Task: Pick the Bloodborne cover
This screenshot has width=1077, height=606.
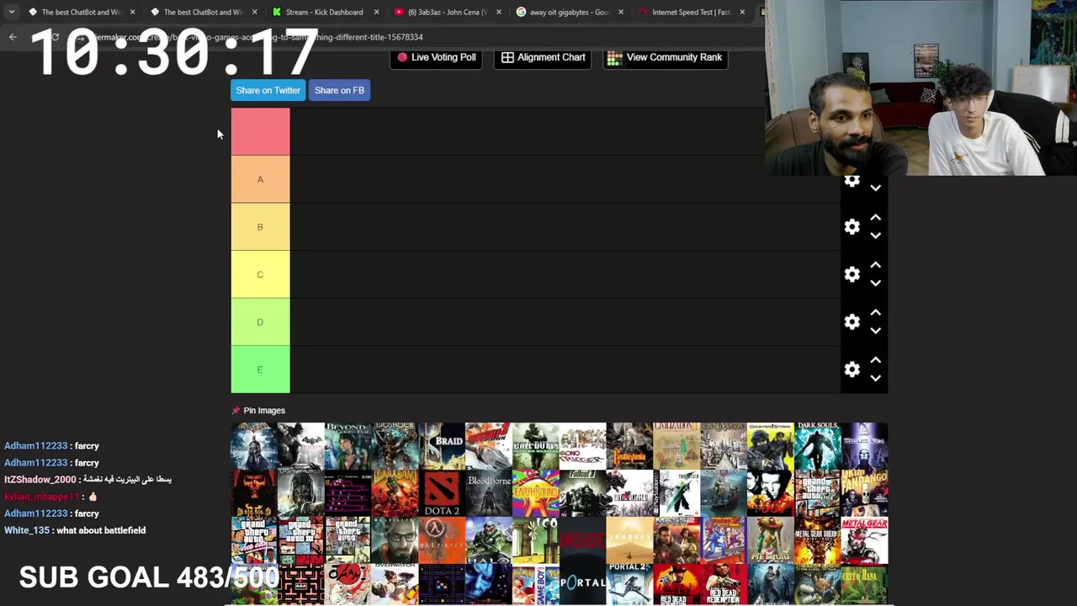Action: pyautogui.click(x=489, y=493)
